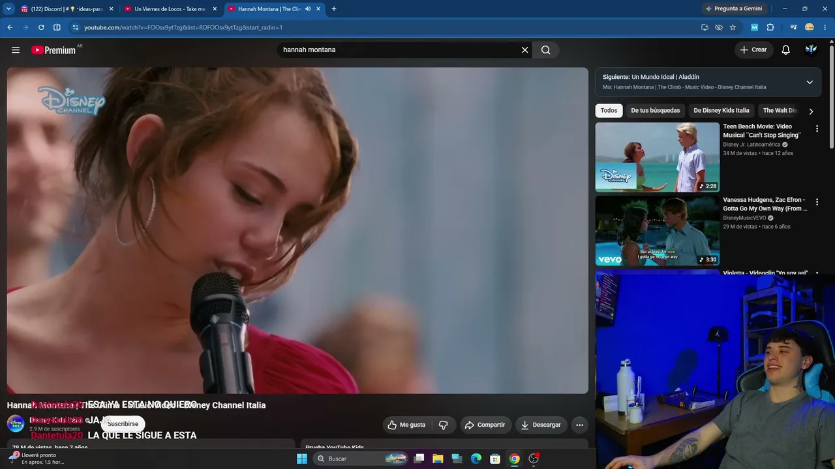Viewport: 835px width, 469px height.
Task: Reload the page
Action: 41,27
